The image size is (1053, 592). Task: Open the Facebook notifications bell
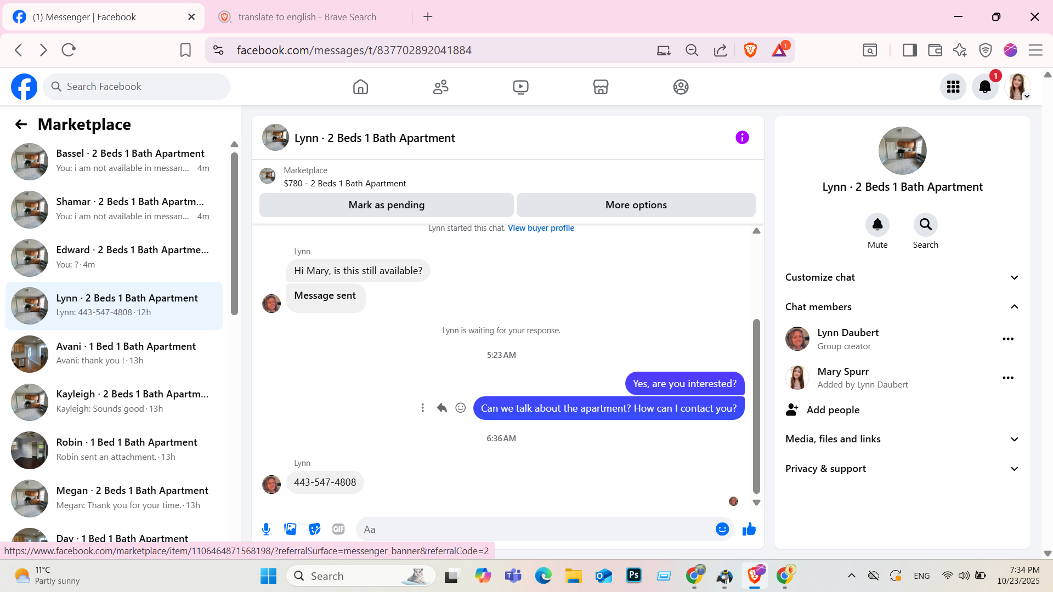tap(985, 87)
